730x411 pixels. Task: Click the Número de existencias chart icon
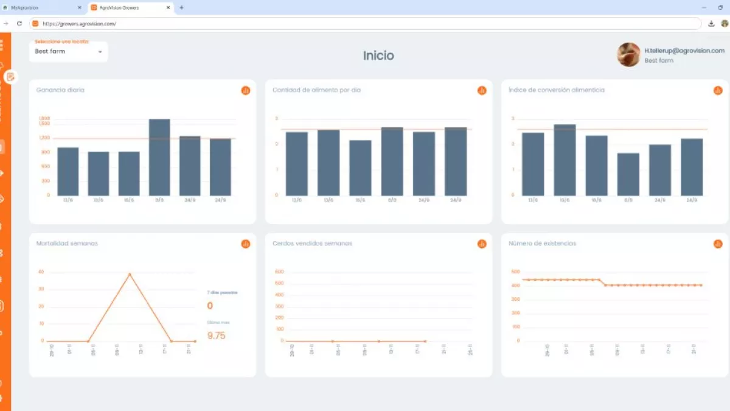[718, 244]
